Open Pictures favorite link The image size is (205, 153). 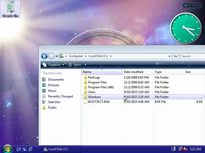point(54,85)
